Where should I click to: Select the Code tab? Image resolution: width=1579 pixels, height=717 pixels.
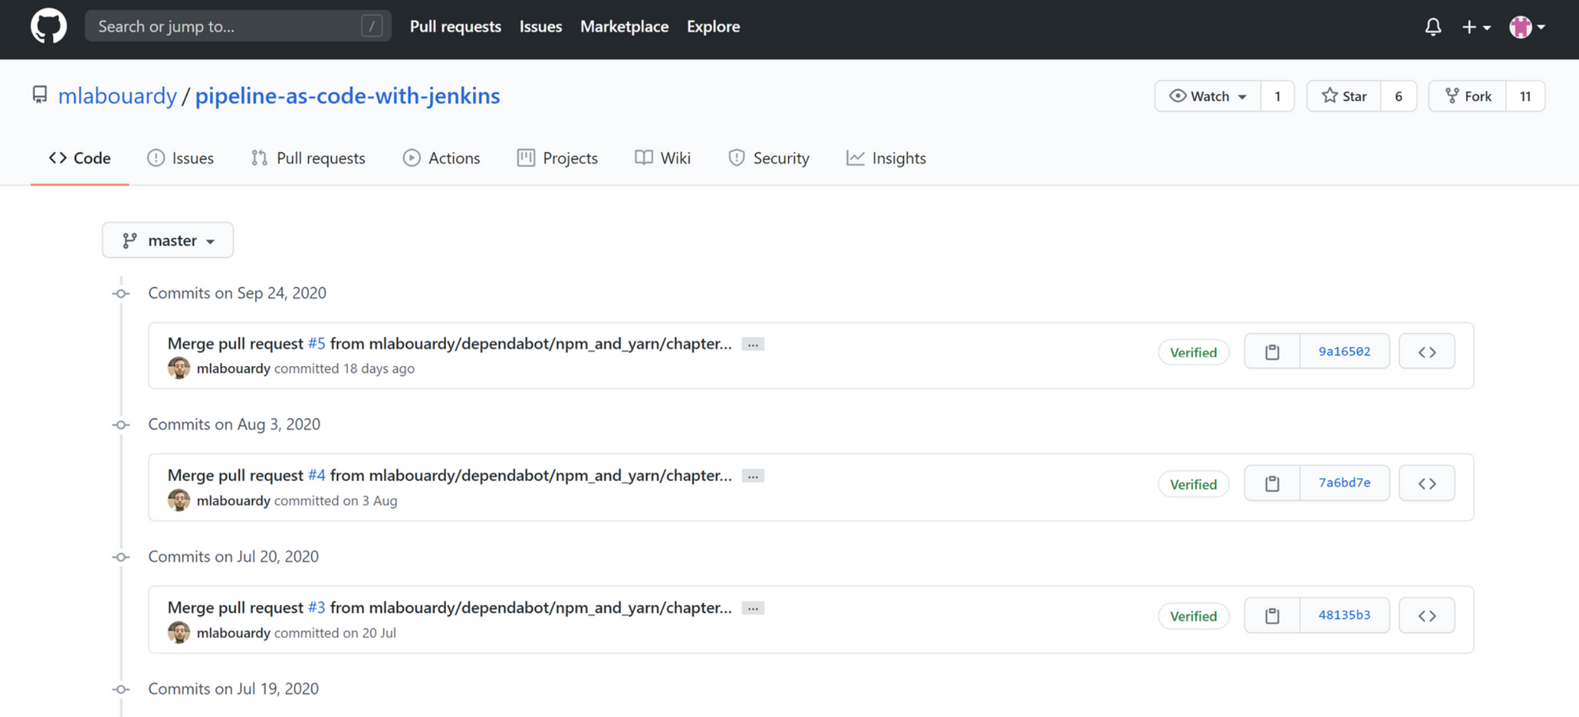[80, 158]
